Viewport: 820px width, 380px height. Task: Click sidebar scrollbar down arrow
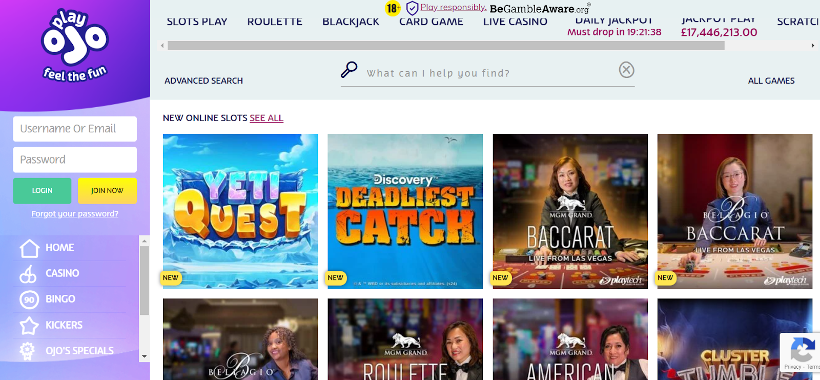[145, 356]
